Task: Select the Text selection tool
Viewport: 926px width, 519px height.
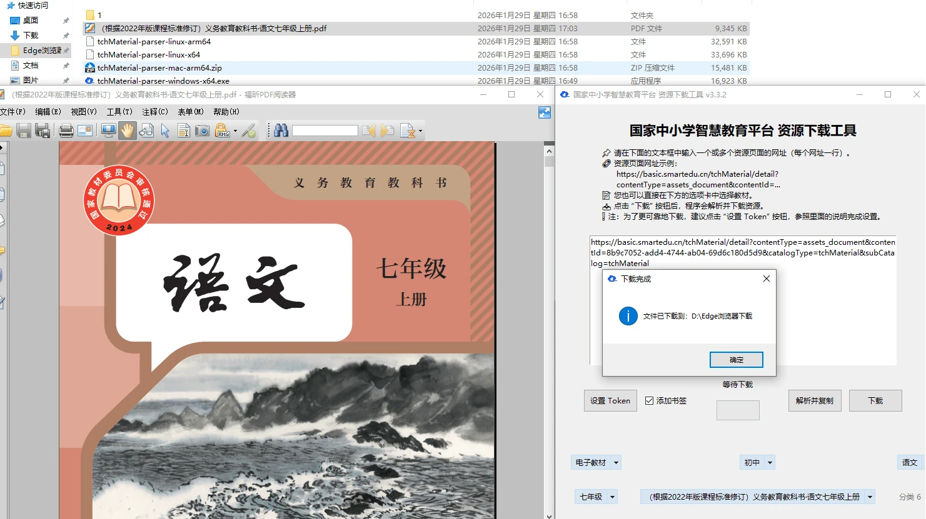Action: 183,130
